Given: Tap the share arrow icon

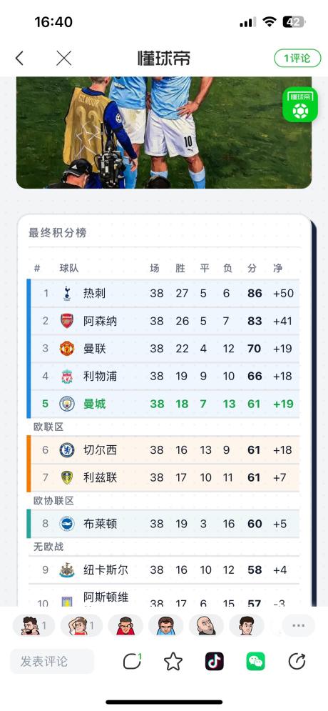Looking at the screenshot, I should point(297,662).
